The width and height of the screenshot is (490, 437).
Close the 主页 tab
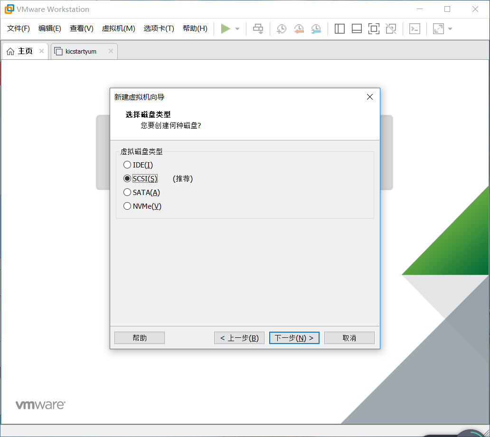pyautogui.click(x=41, y=51)
